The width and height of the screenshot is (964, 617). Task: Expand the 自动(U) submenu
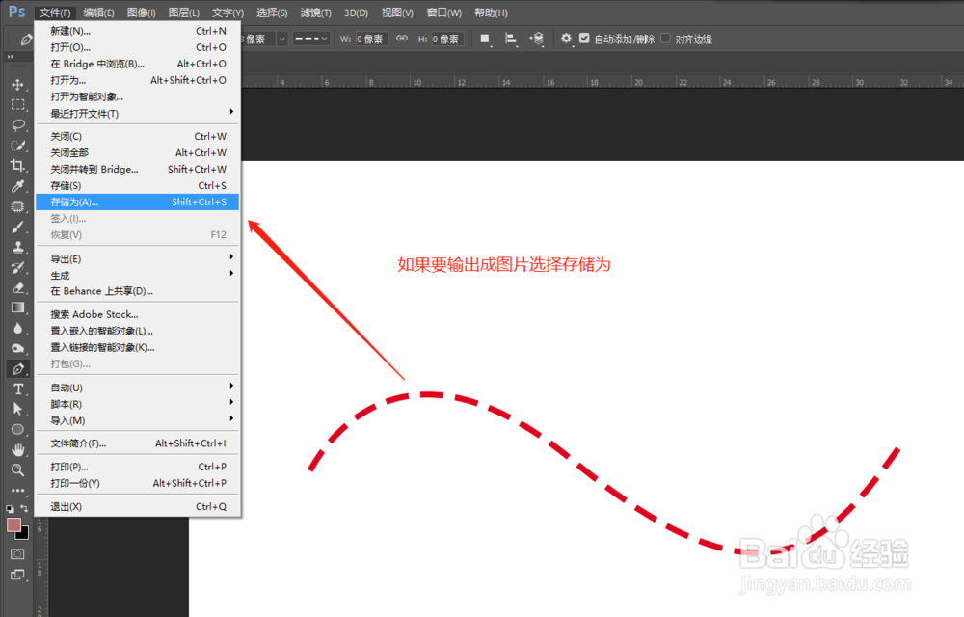[137, 388]
